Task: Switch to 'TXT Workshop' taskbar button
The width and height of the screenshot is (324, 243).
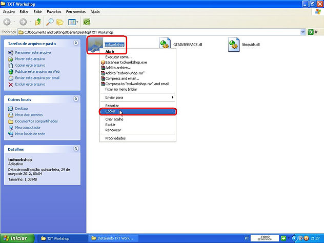Action: [x=63, y=238]
